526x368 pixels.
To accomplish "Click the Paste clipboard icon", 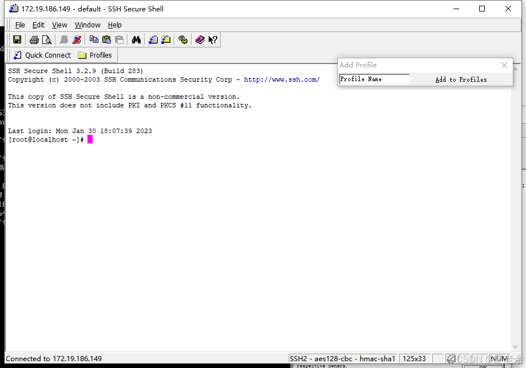I will pos(107,39).
